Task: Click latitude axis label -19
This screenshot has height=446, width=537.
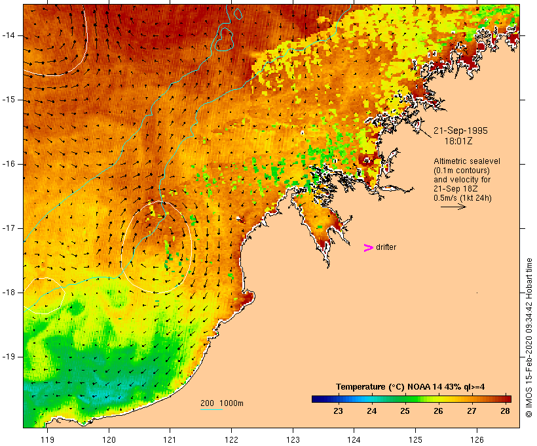Action: (x=9, y=357)
